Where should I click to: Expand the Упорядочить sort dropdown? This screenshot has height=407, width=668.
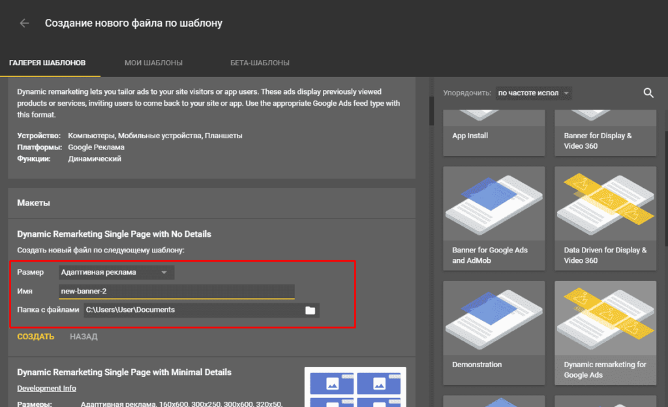[x=534, y=93]
